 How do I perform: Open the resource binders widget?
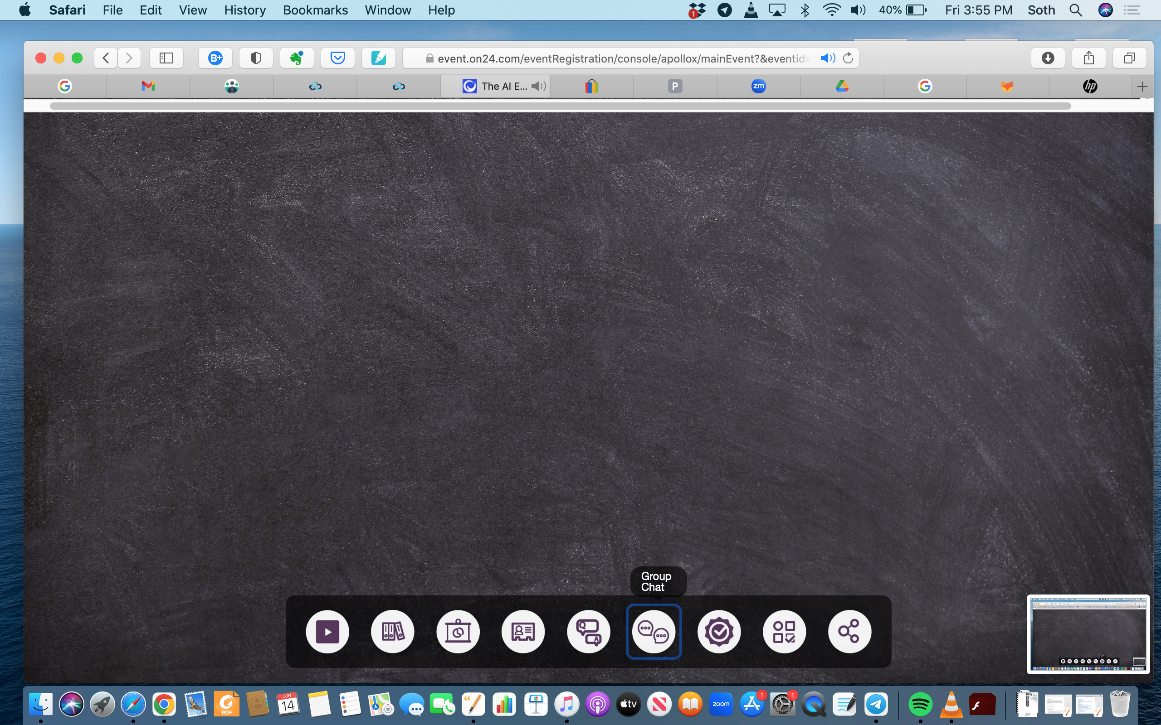click(x=392, y=632)
